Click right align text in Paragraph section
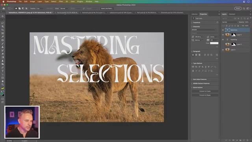 (200, 55)
